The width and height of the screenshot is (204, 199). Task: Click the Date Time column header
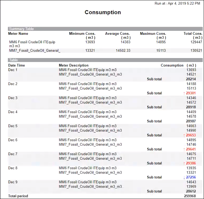tap(17, 65)
